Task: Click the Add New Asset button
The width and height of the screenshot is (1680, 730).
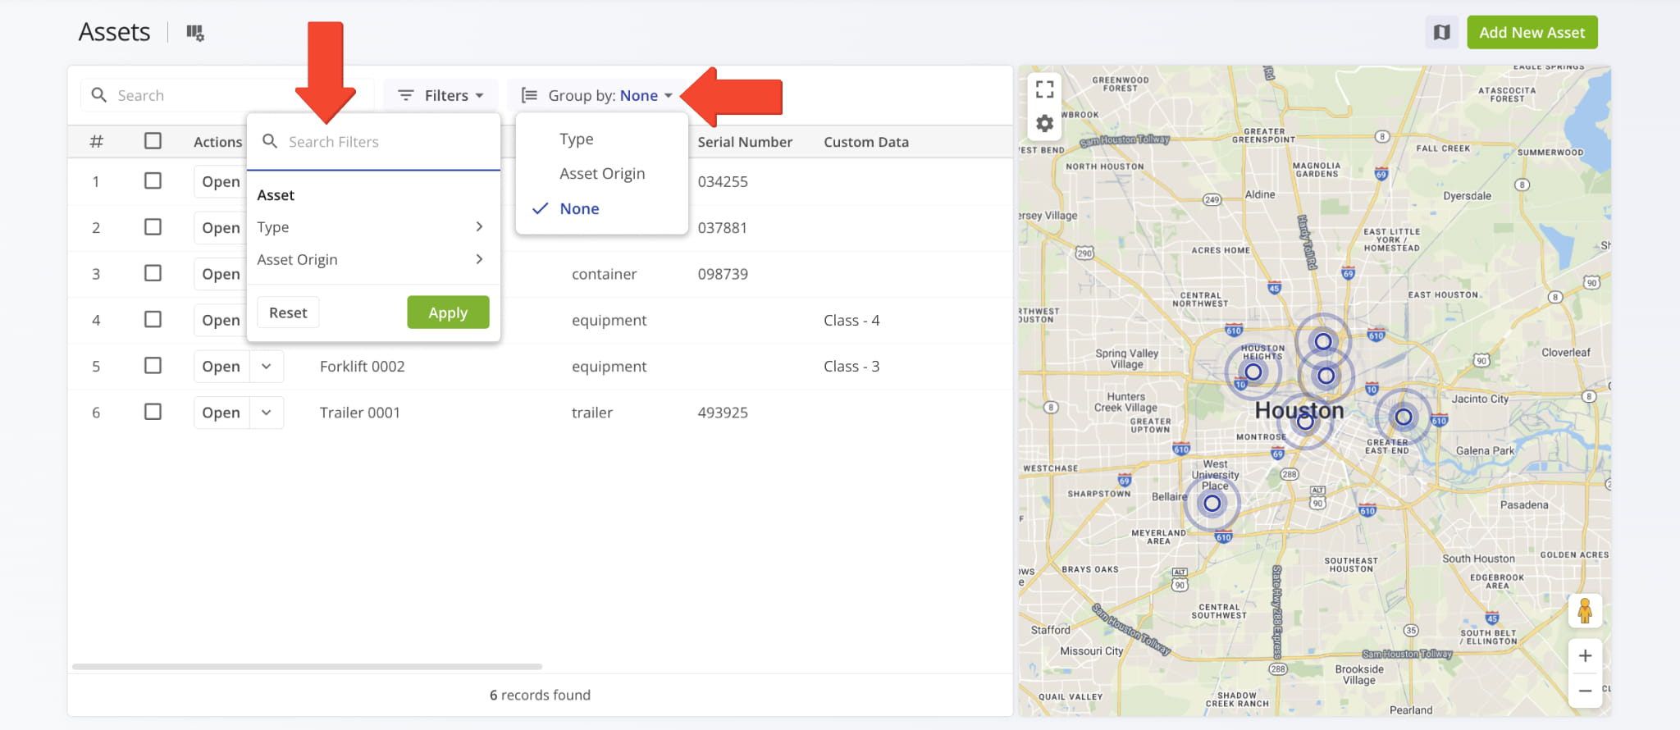Action: pyautogui.click(x=1532, y=33)
